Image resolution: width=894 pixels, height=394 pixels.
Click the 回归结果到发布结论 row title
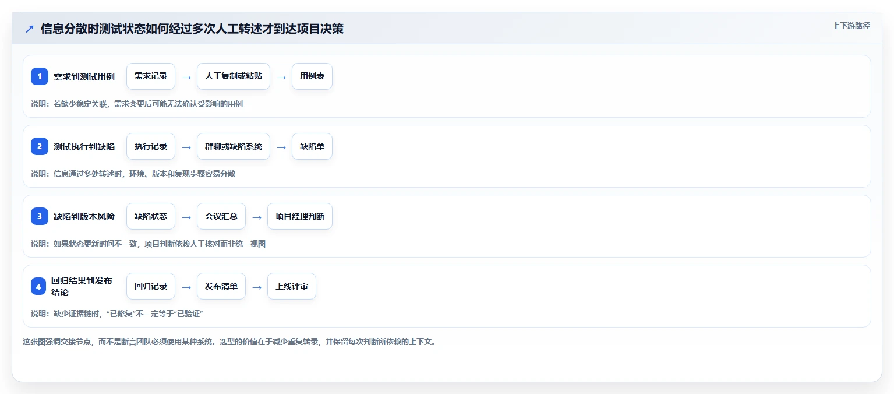[82, 286]
